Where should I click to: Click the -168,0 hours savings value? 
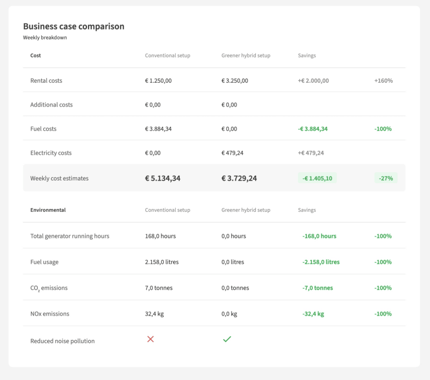click(319, 236)
